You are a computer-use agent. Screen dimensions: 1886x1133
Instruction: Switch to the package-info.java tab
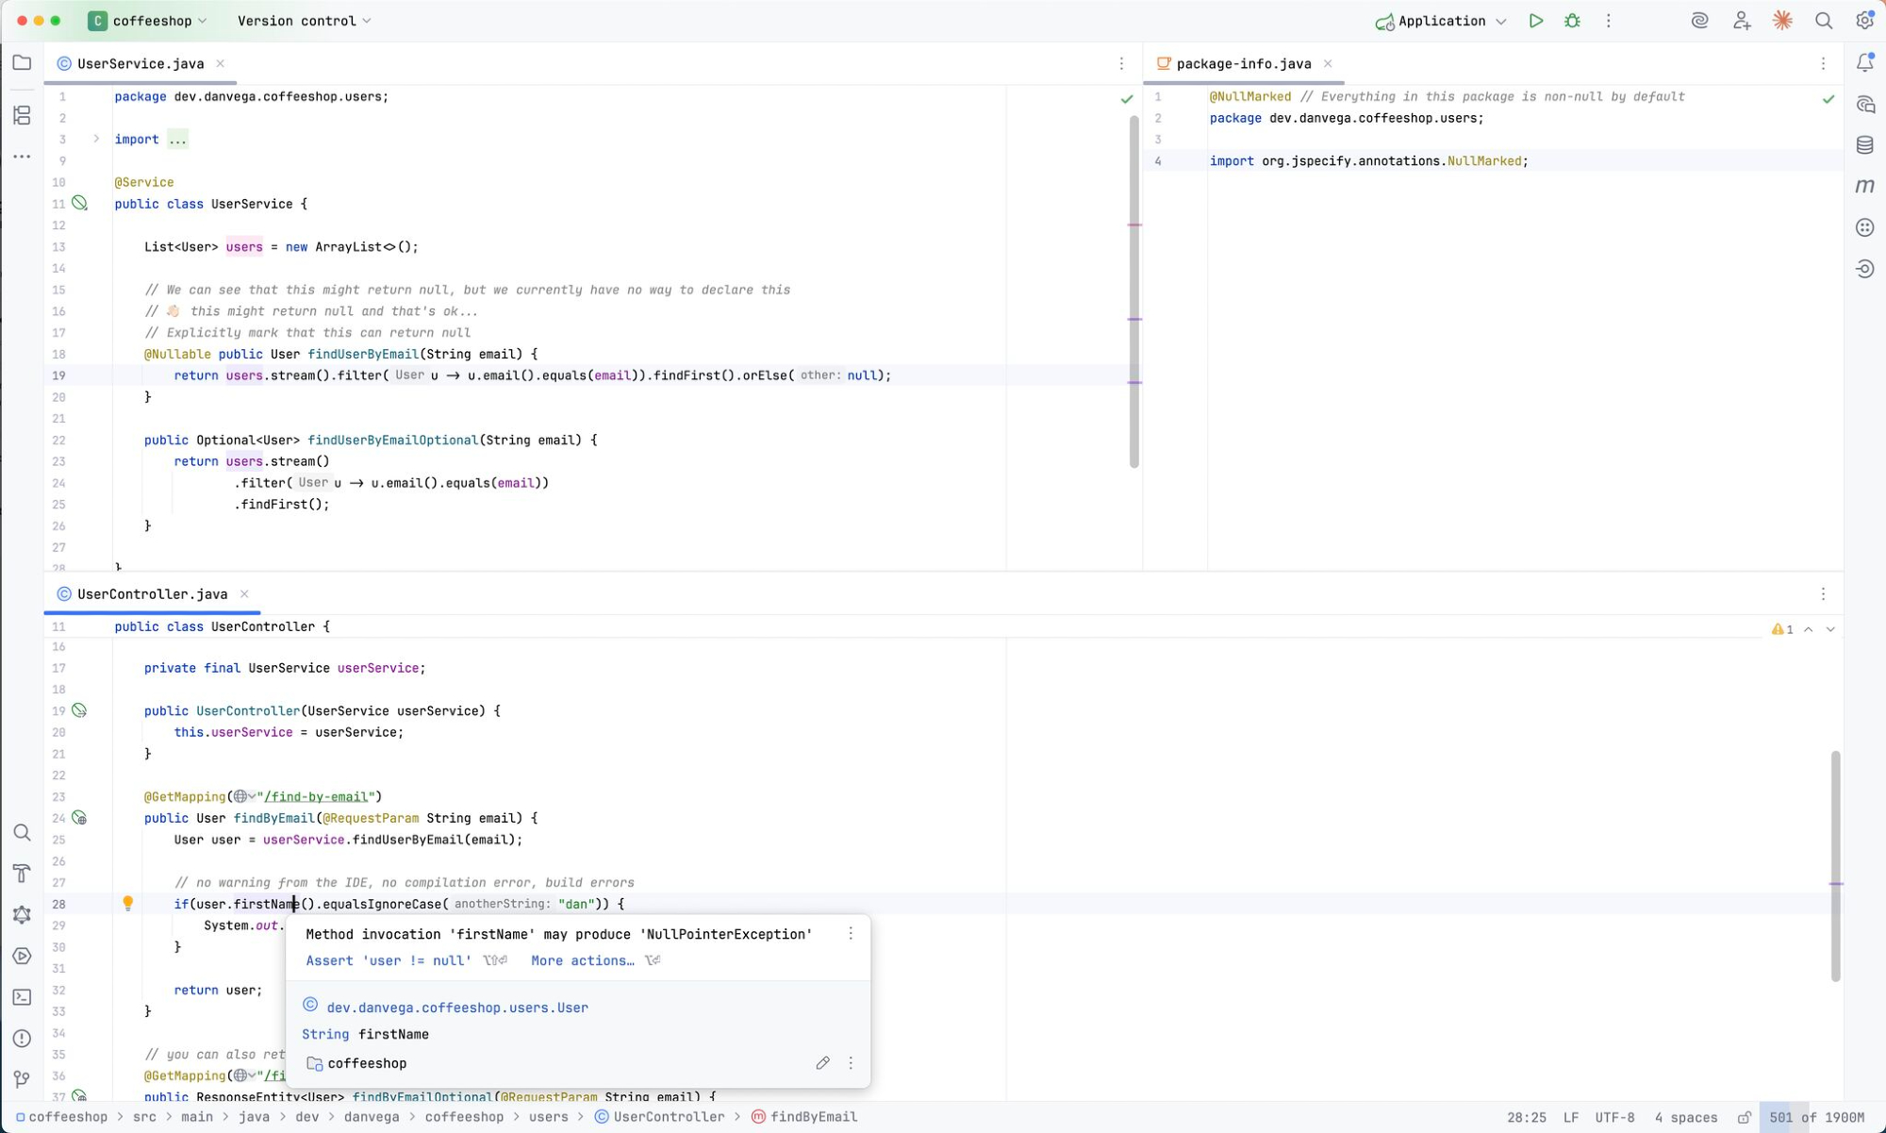click(1243, 63)
